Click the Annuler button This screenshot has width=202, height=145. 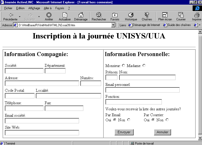tap(162, 132)
